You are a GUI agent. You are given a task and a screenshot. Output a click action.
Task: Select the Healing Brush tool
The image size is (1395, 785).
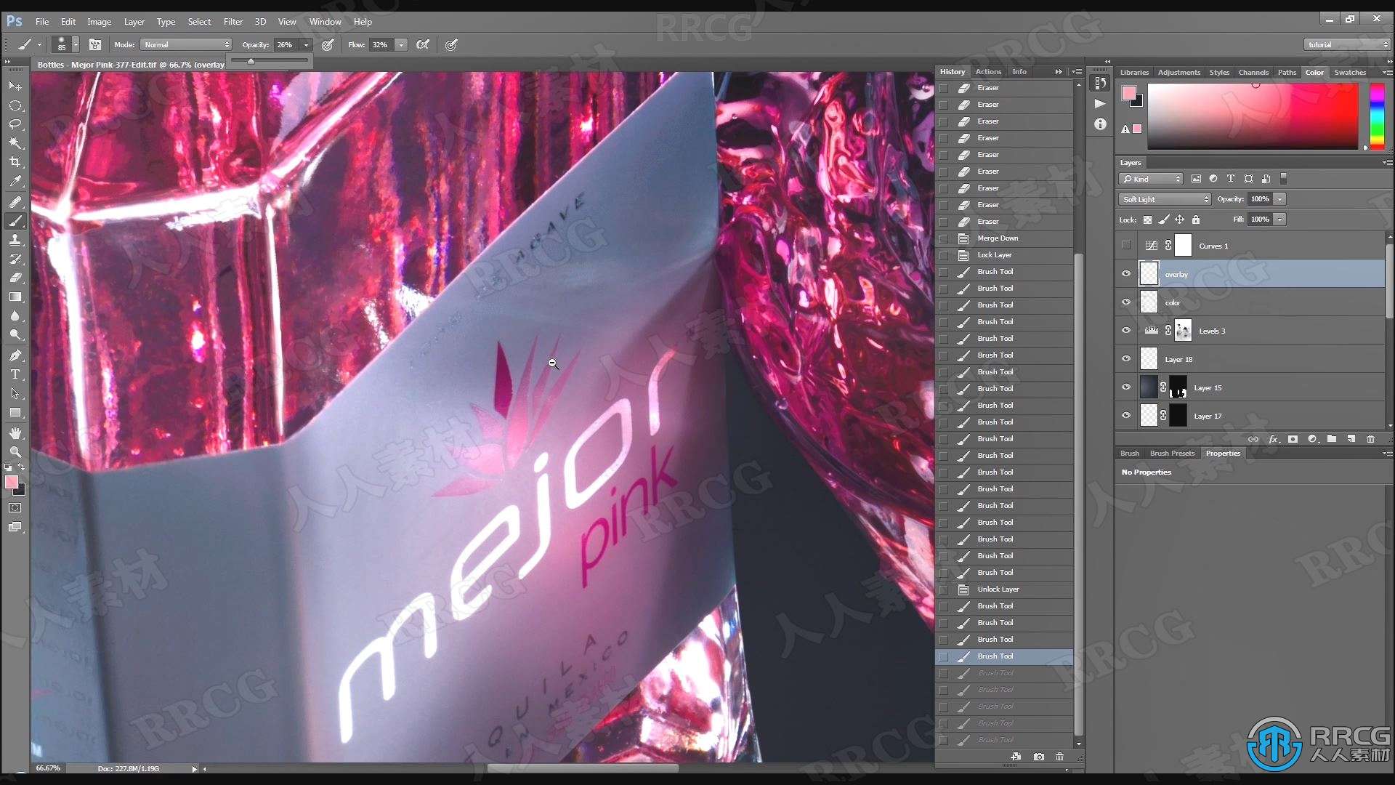pyautogui.click(x=15, y=202)
